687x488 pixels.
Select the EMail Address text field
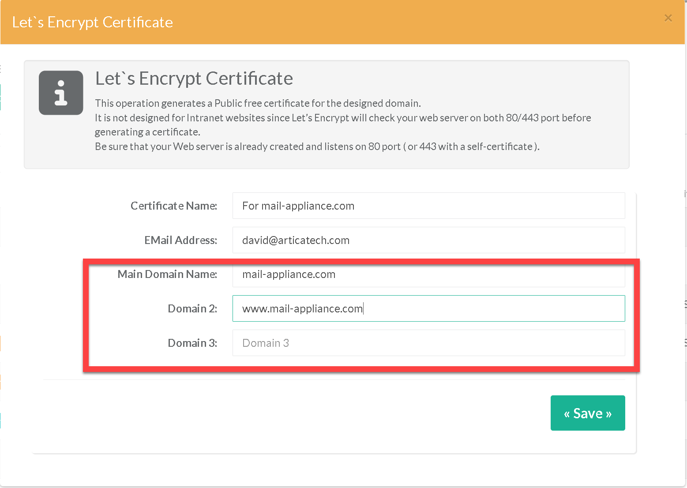(428, 240)
